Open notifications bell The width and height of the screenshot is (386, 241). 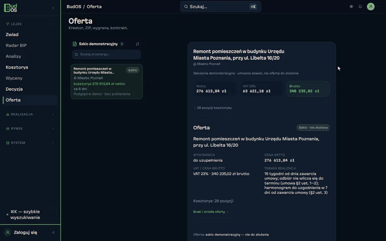click(360, 7)
